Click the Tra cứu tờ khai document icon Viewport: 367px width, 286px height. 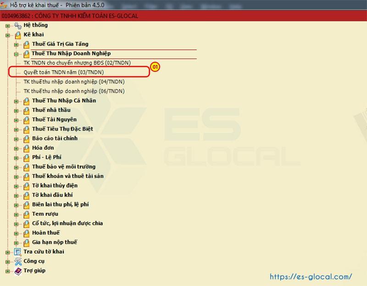(x=18, y=252)
